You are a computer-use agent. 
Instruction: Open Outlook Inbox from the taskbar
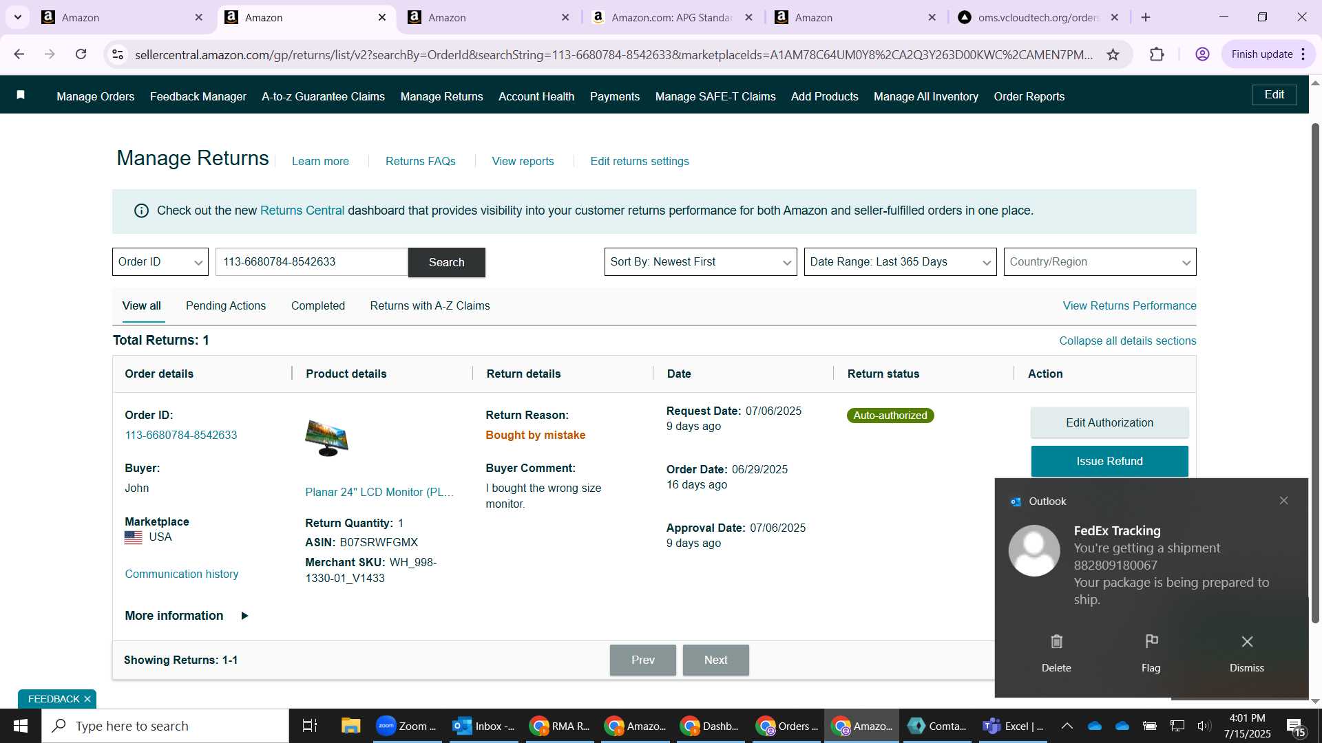pyautogui.click(x=483, y=726)
